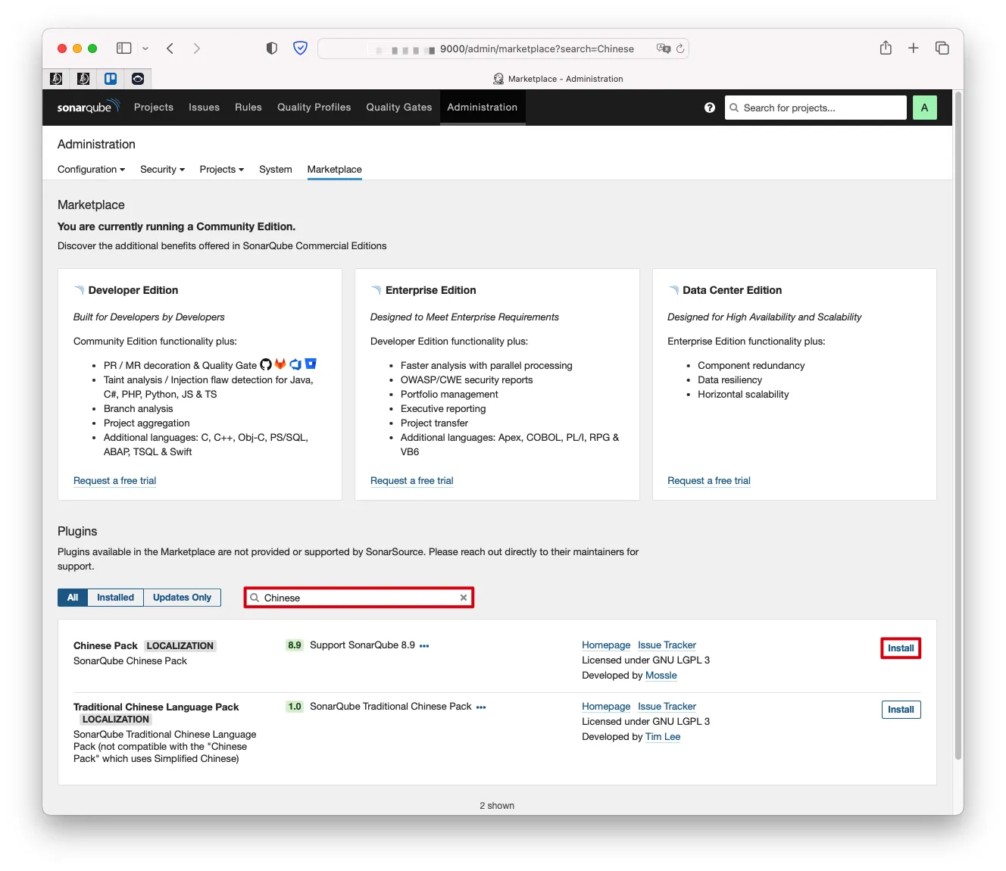
Task: Open the Security dropdown
Action: coord(162,170)
